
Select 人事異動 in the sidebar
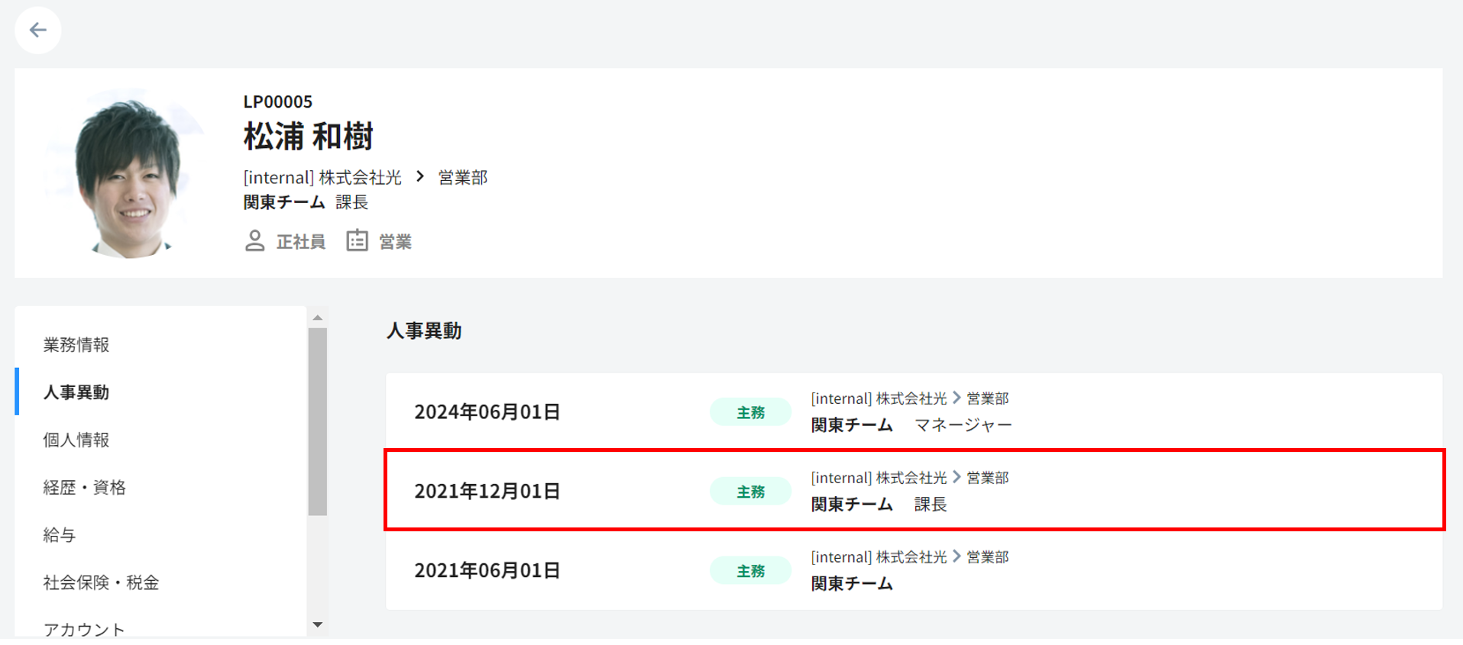point(76,392)
